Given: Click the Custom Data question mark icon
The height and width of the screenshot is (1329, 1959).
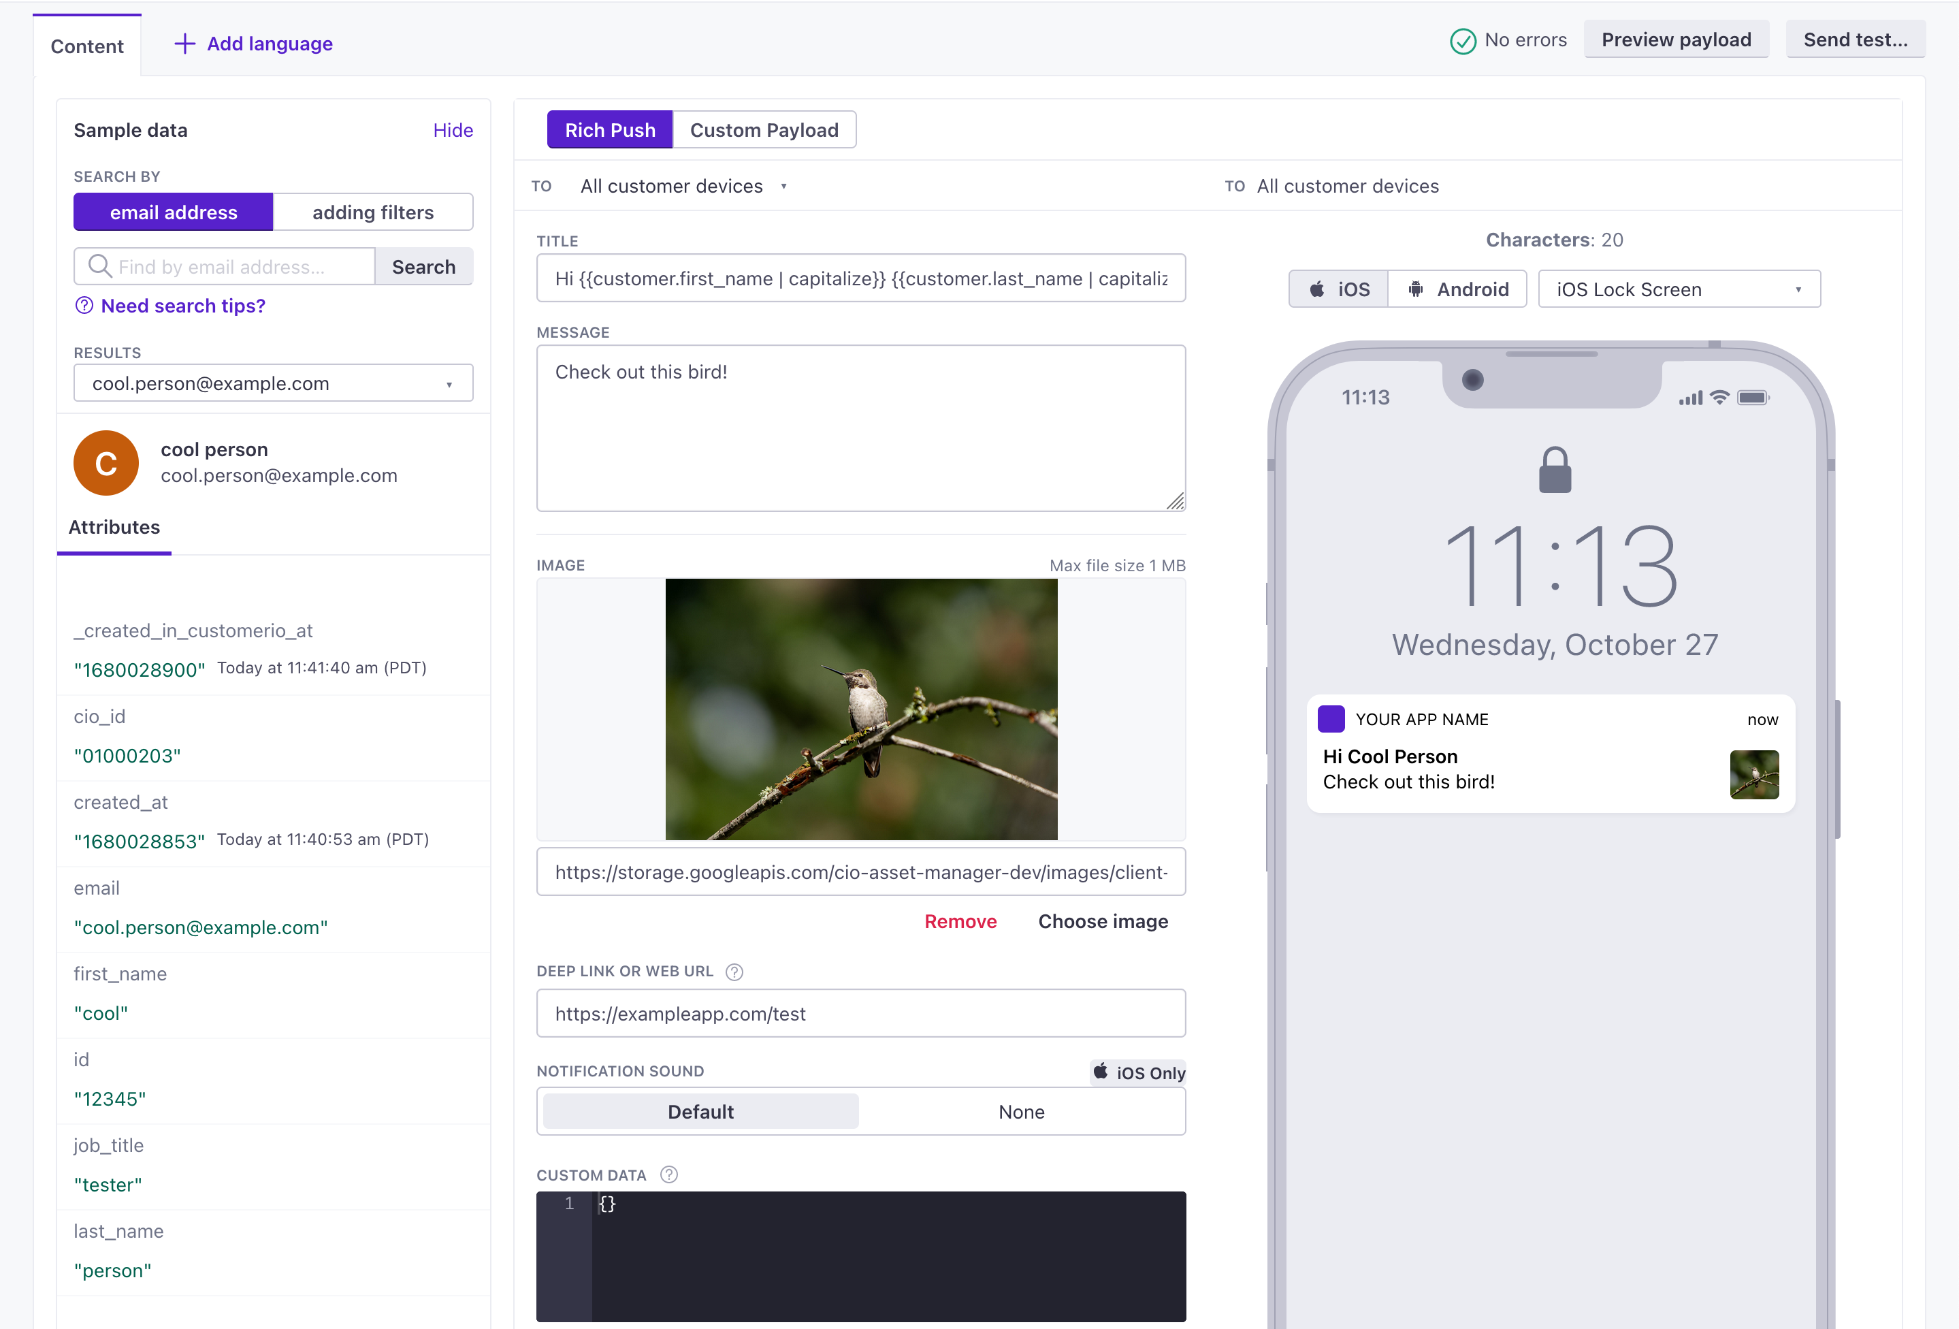Looking at the screenshot, I should point(669,1174).
